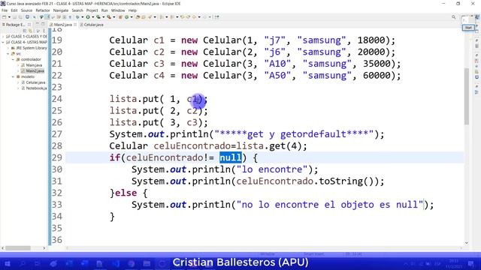Minimize the Package Explorer view
Viewport: 481px width, 270px height.
pyautogui.click(x=37, y=23)
